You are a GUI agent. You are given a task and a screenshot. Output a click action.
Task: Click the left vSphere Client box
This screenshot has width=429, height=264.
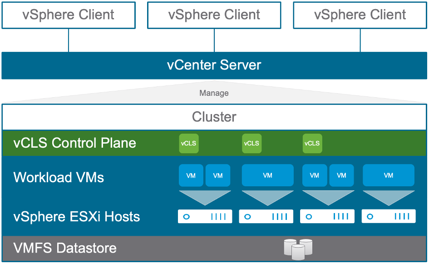click(x=69, y=15)
